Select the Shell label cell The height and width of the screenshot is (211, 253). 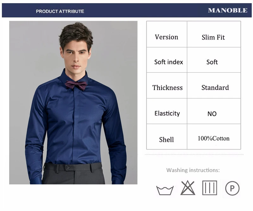(x=167, y=137)
